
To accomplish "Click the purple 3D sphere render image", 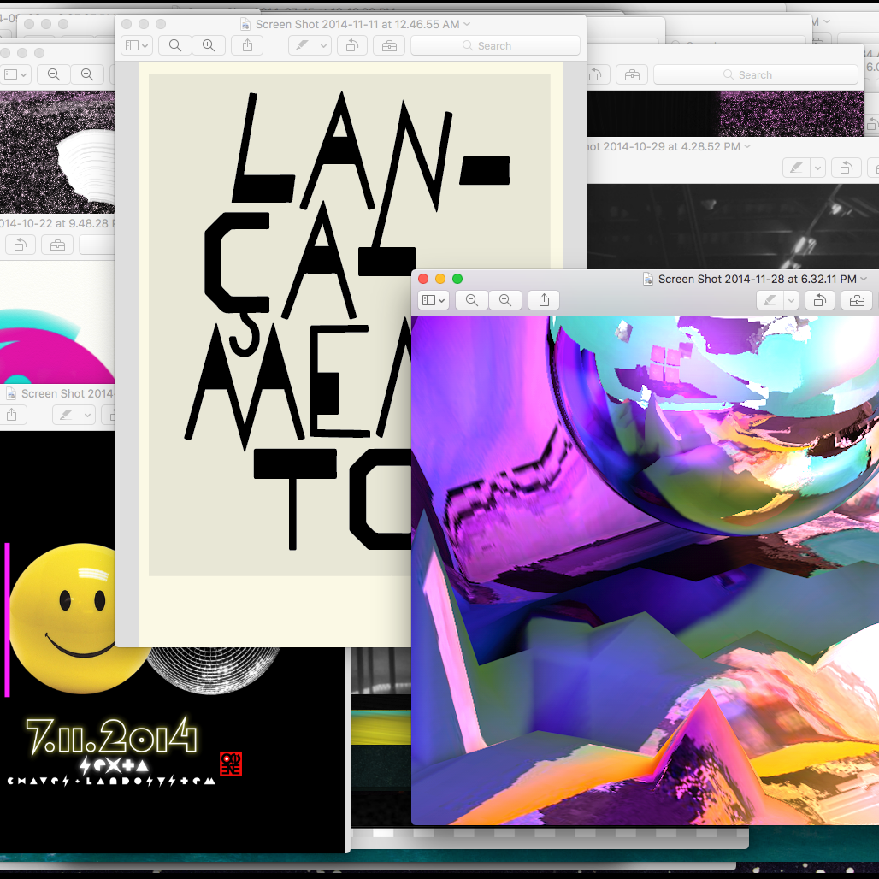I will coord(645,570).
